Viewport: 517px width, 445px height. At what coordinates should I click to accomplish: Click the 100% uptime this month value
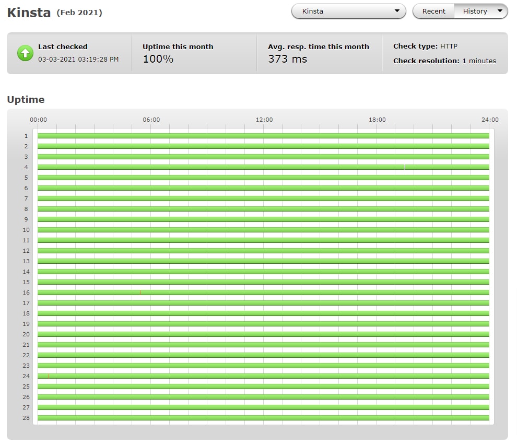(x=158, y=59)
